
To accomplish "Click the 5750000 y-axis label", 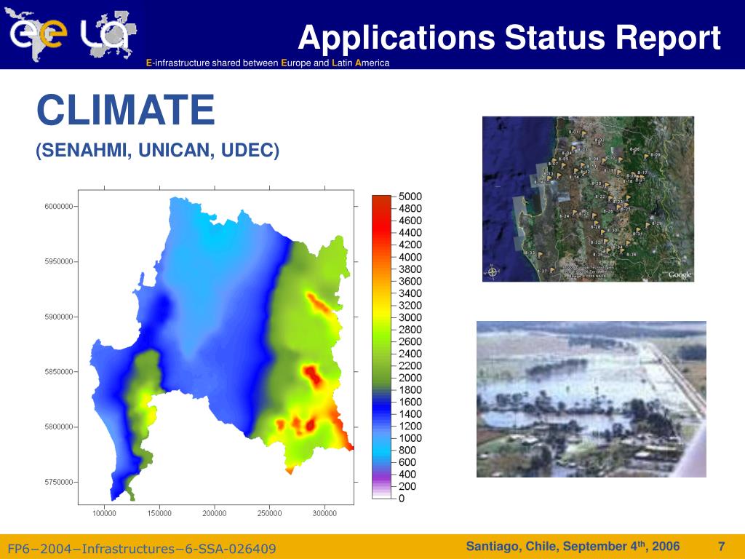I will click(59, 482).
